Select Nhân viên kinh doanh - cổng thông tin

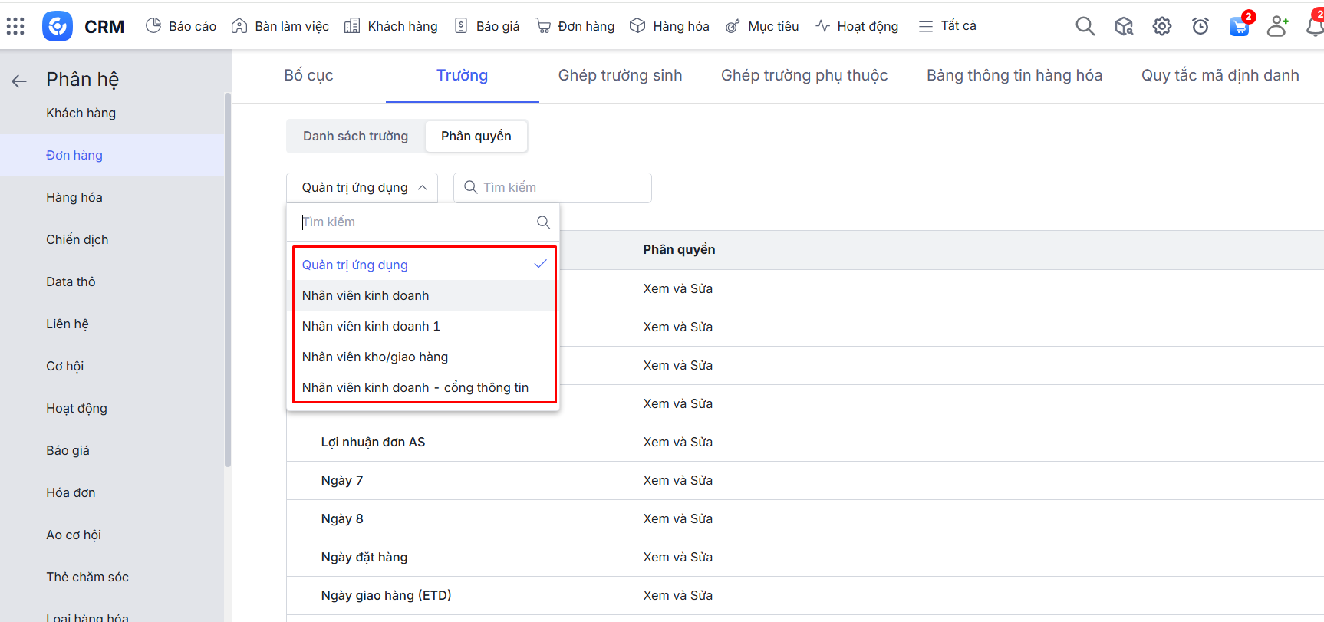[x=415, y=387]
